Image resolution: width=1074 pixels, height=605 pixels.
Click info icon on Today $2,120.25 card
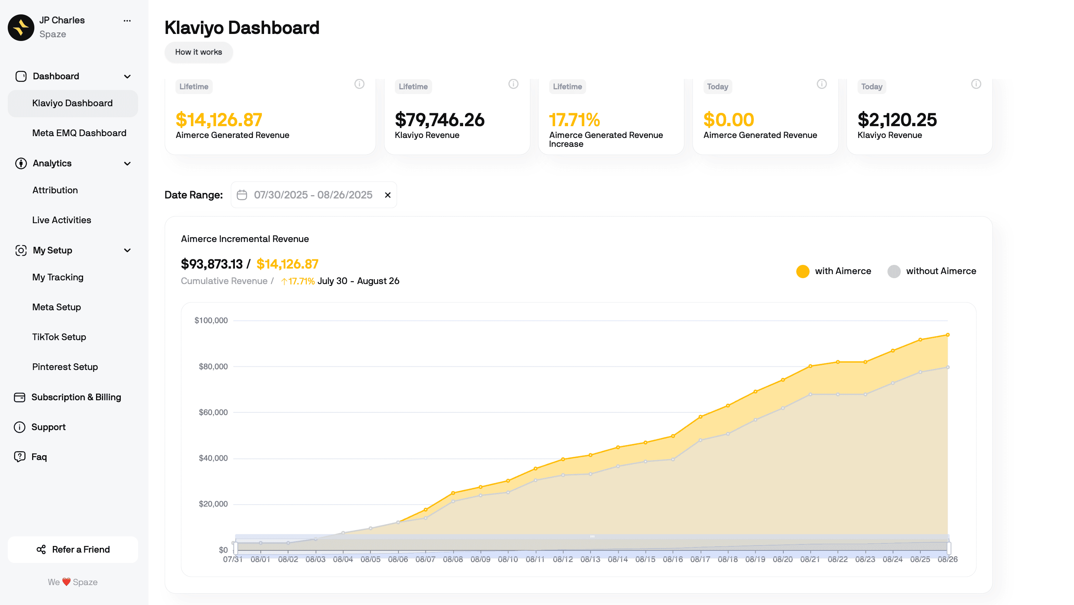[976, 84]
